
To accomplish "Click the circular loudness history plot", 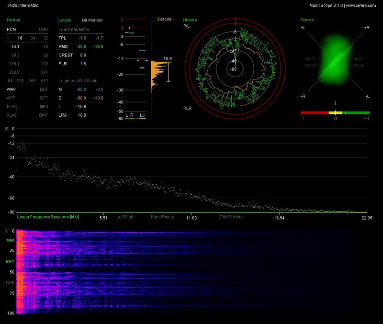I will (x=235, y=69).
